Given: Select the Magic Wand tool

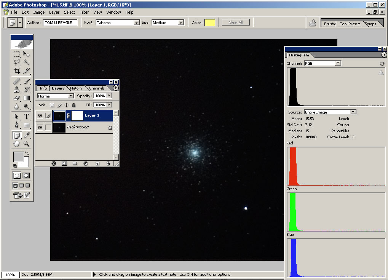Looking at the screenshot, I should coord(27,62).
